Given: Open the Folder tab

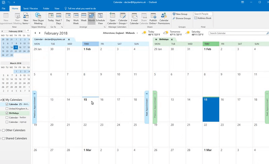Looking at the screenshot, I should coord(46,8).
